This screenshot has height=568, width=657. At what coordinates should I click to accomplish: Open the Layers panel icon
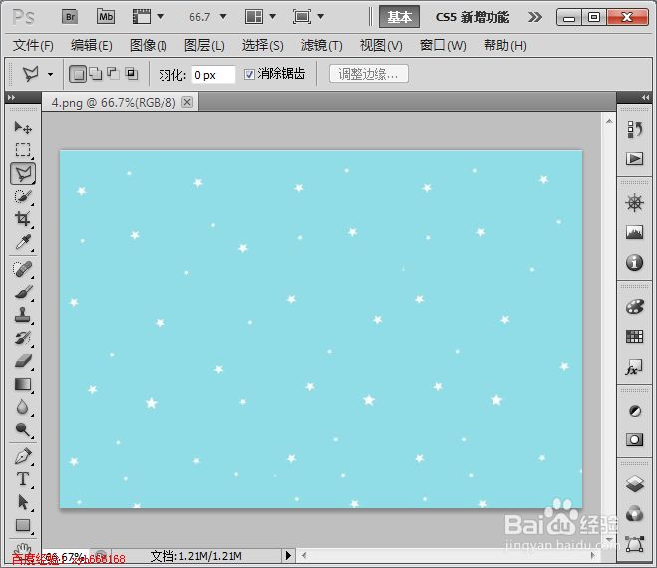(x=634, y=484)
